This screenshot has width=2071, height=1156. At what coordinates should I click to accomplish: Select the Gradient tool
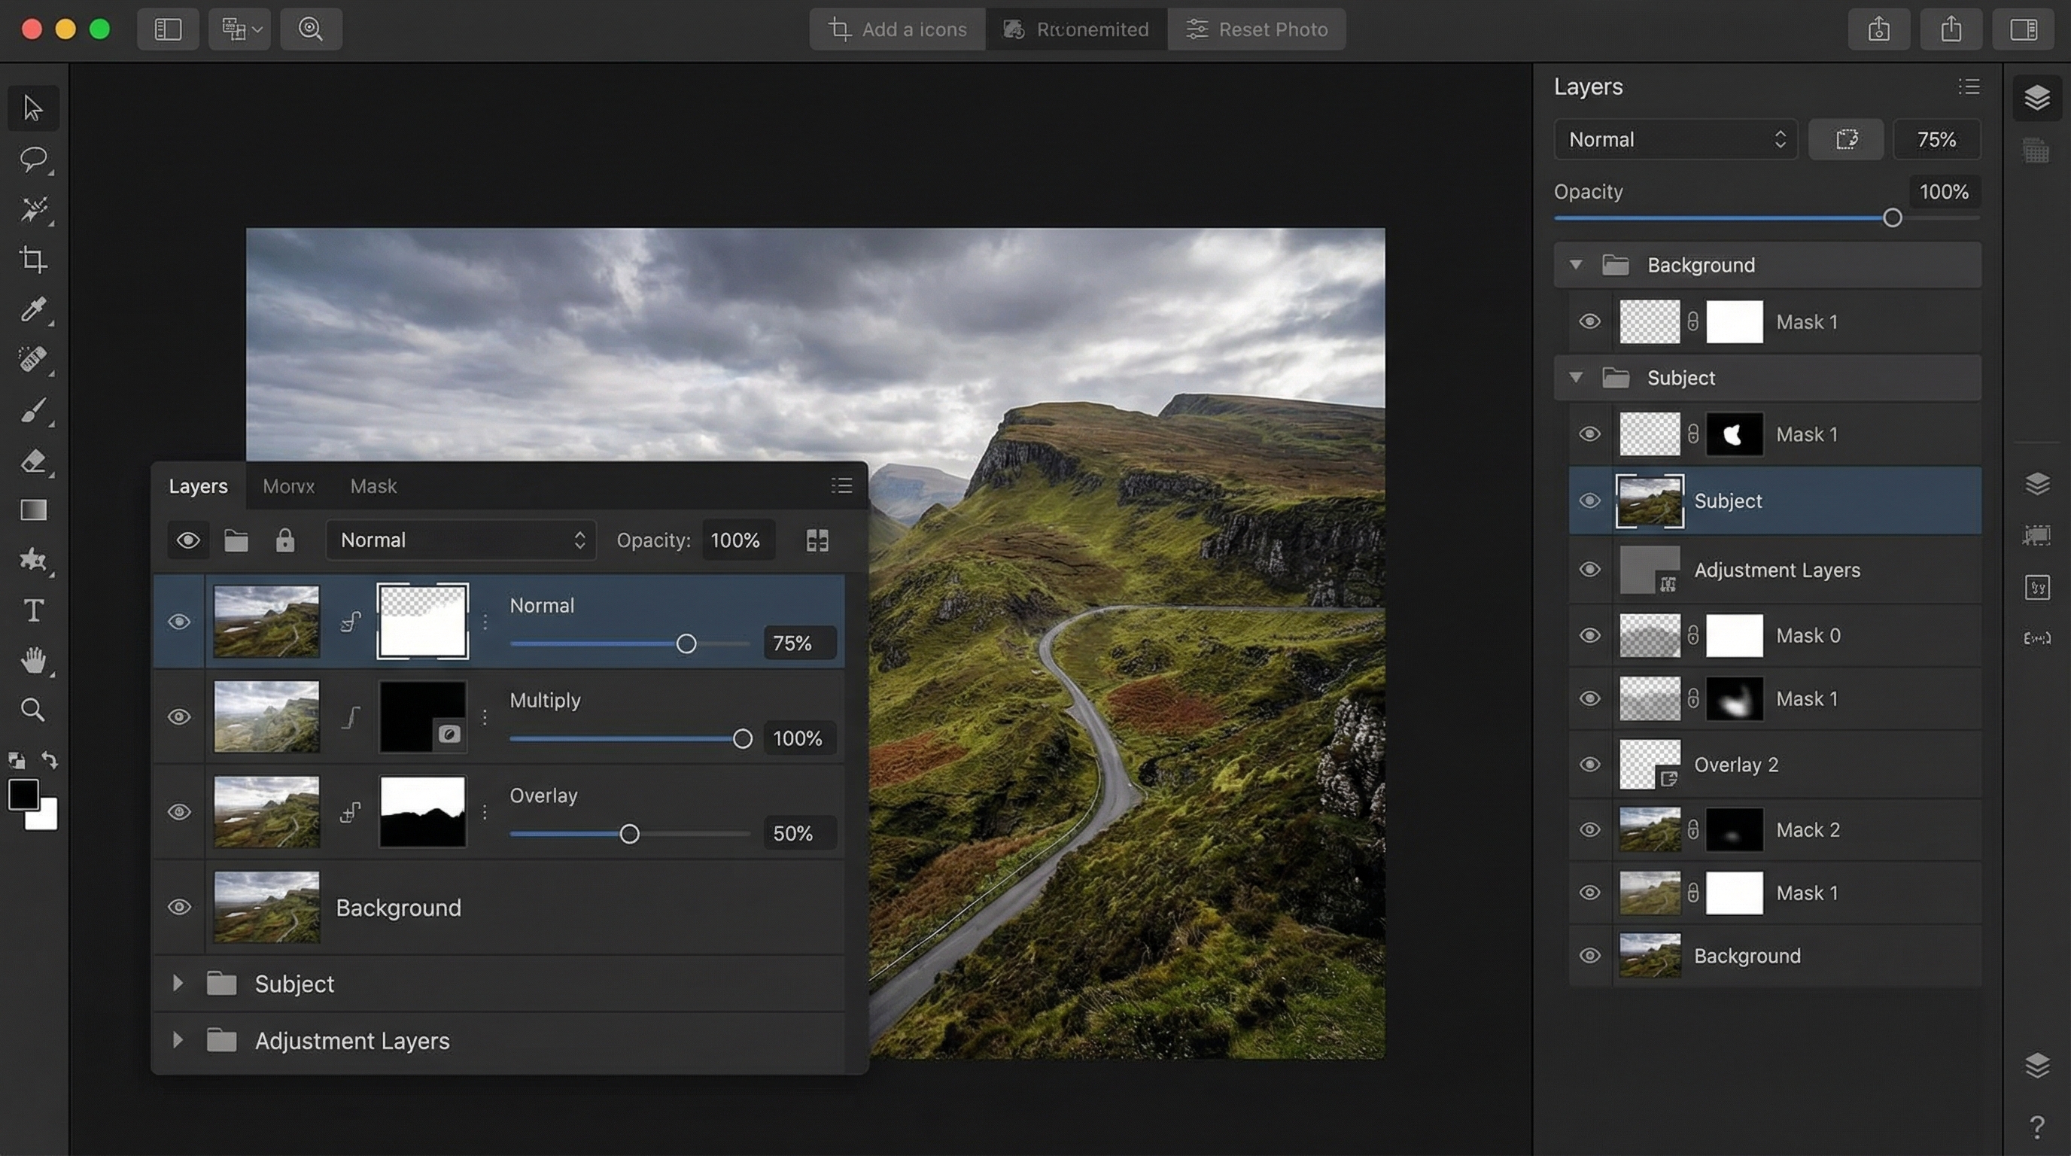(33, 510)
